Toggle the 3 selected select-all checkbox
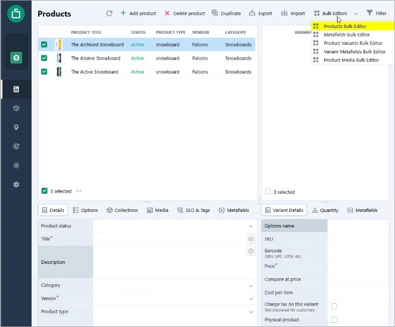This screenshot has width=395, height=327. point(45,191)
